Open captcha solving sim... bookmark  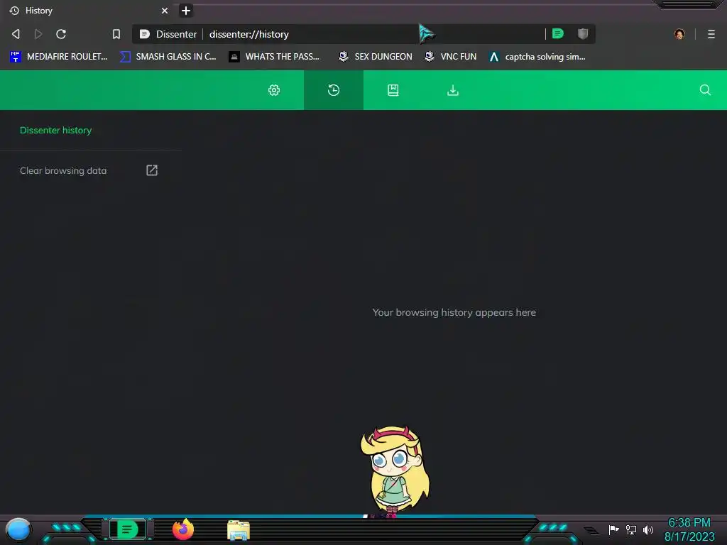point(537,57)
